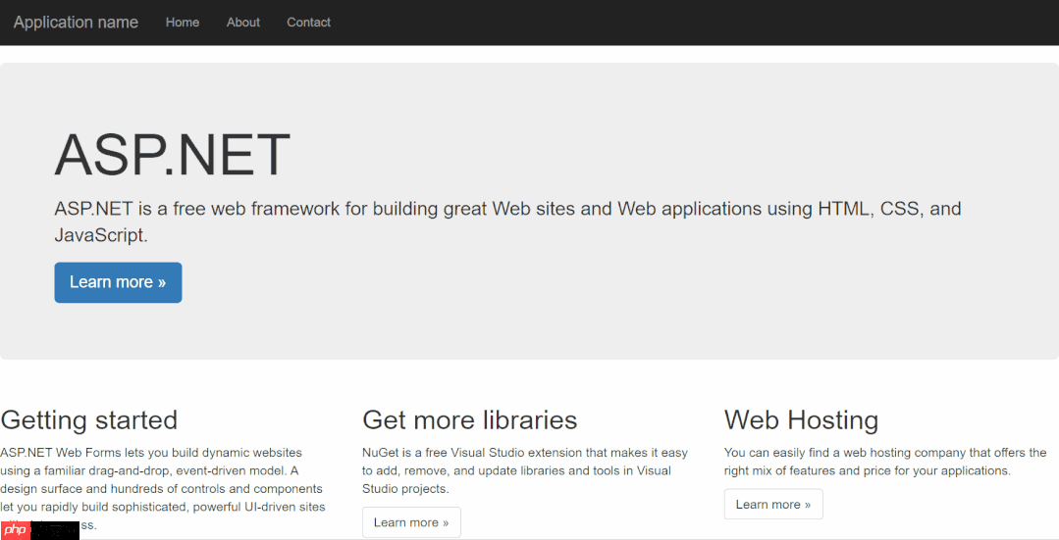Select the Getting started heading
The height and width of the screenshot is (540, 1059).
pos(89,420)
